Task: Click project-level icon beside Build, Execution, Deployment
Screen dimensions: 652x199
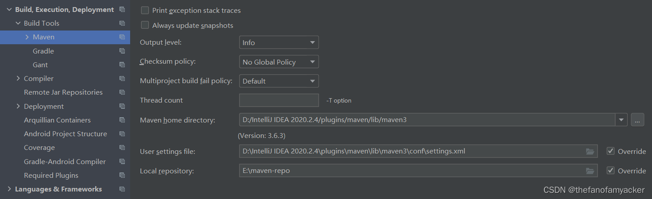Action: coord(122,9)
